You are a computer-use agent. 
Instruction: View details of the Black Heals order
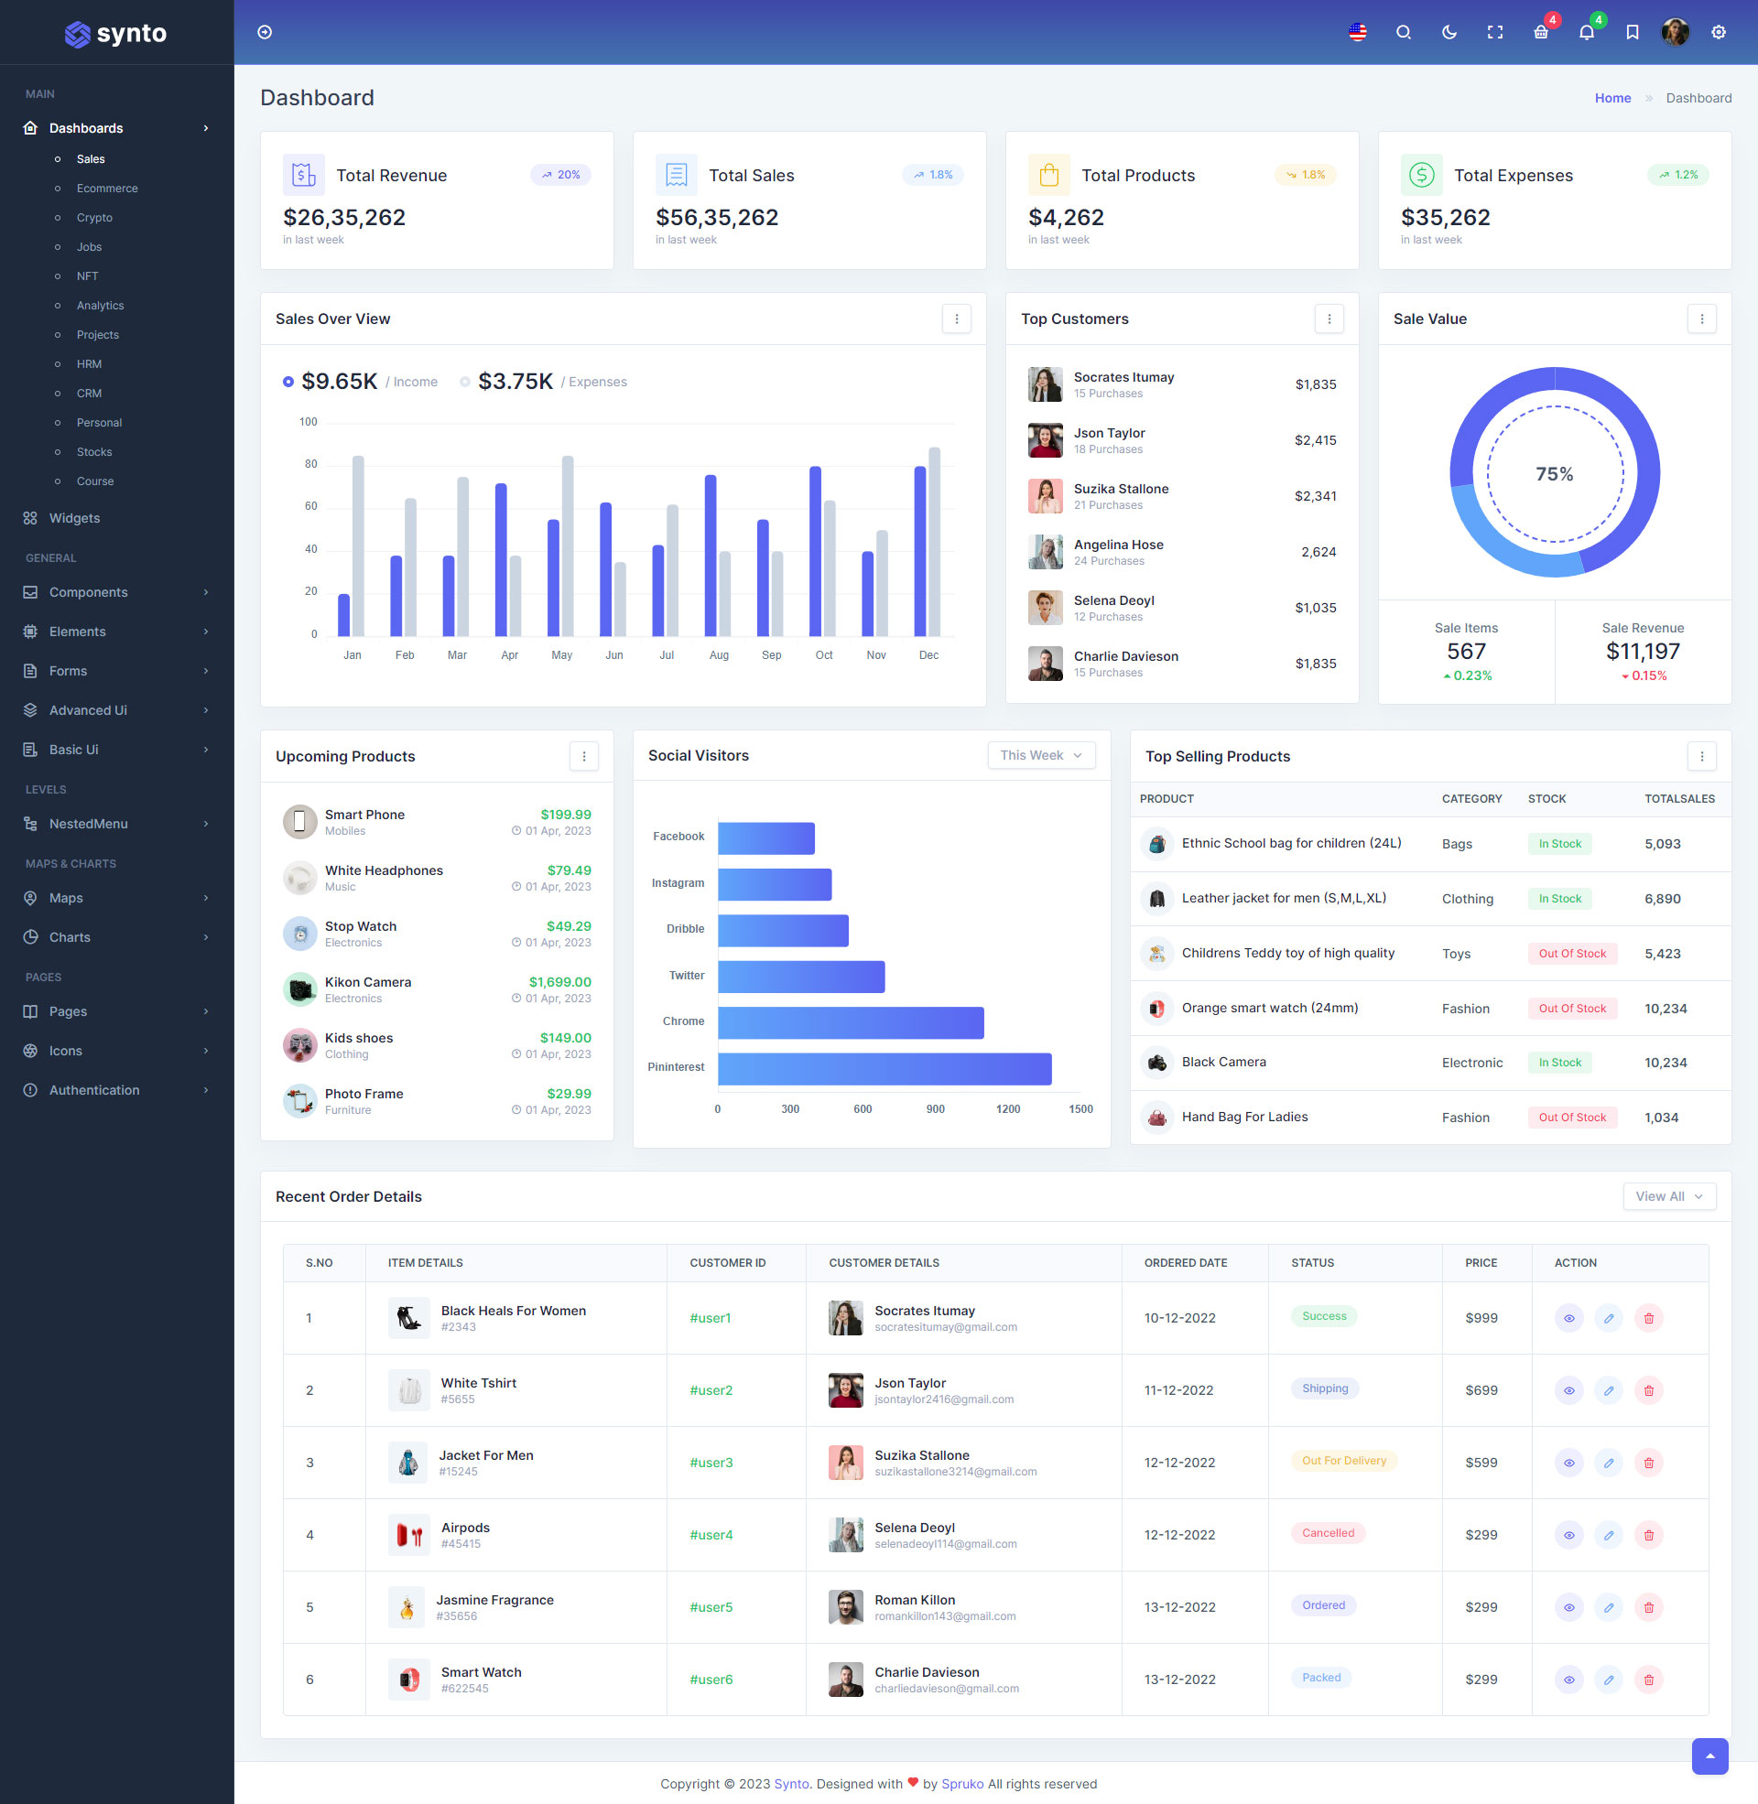coord(1568,1318)
